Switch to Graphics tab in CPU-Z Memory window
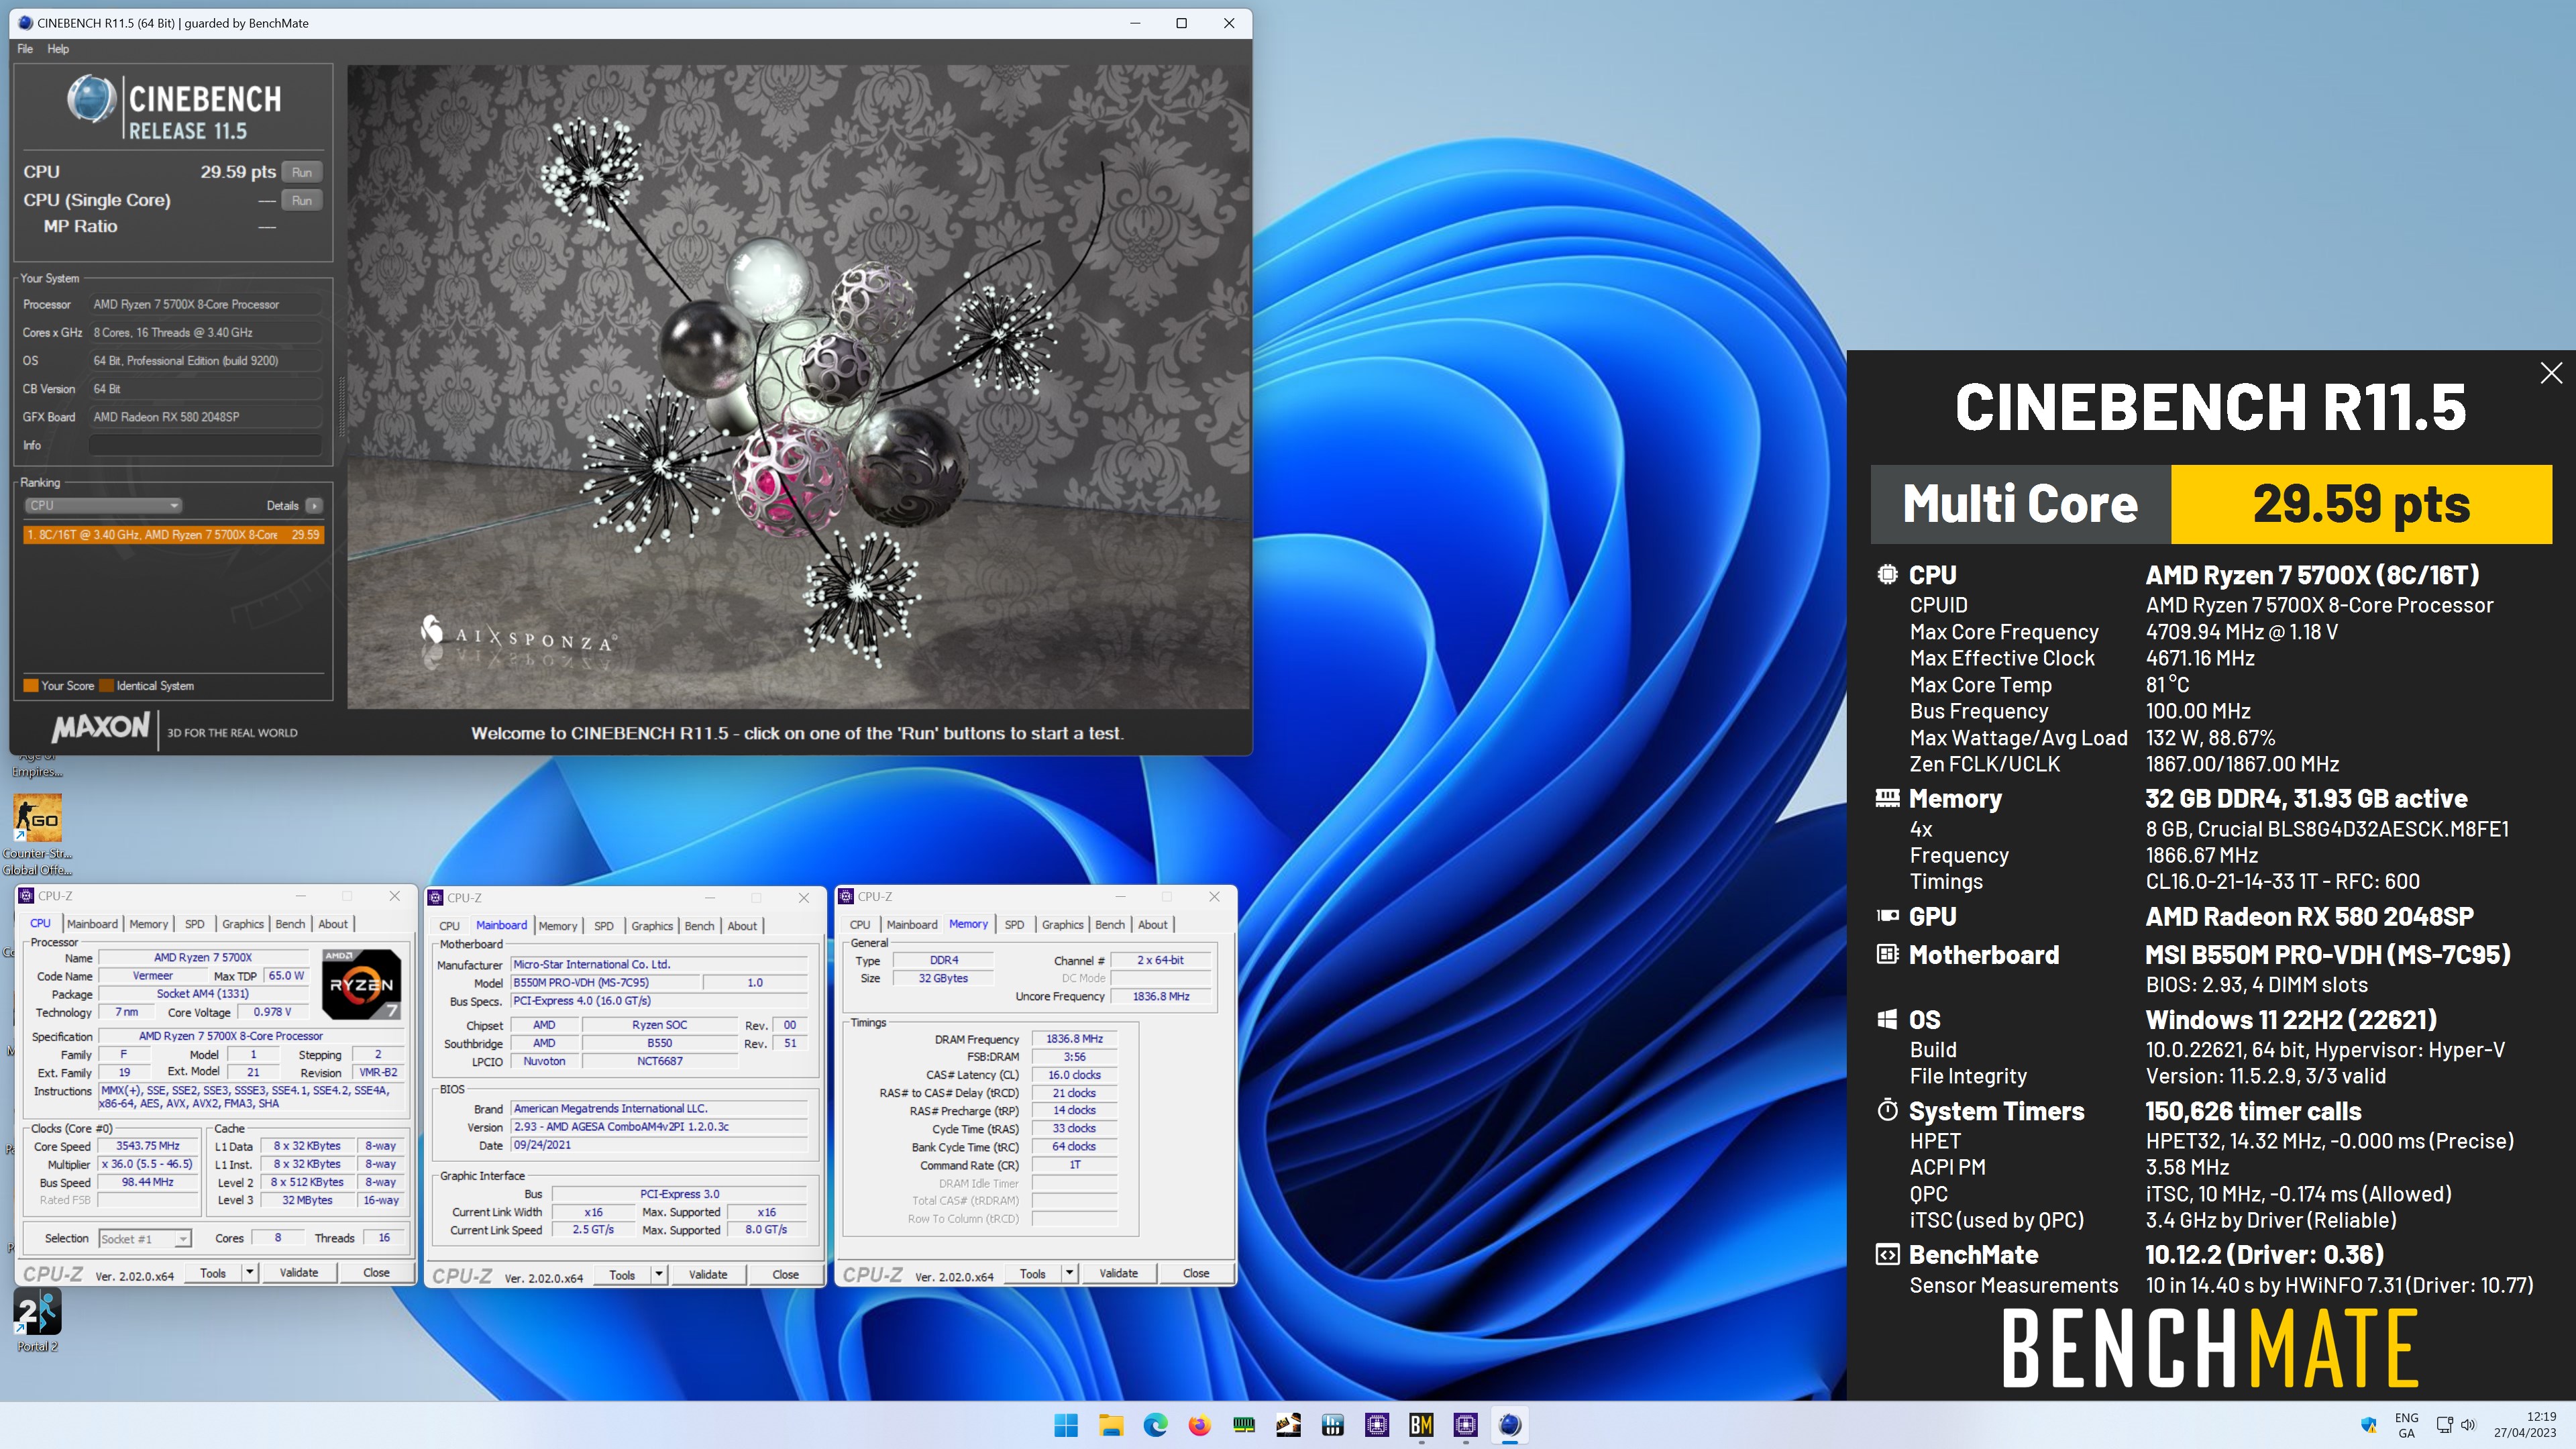This screenshot has height=1449, width=2576. point(1062,925)
